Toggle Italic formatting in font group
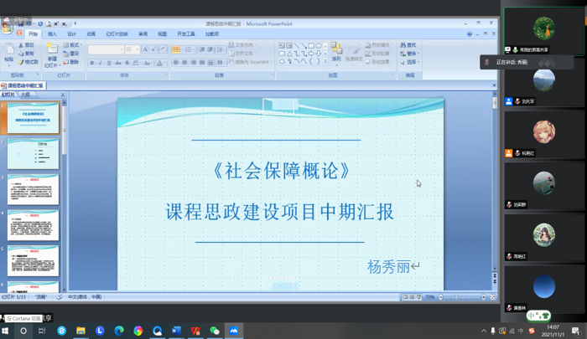Image resolution: width=587 pixels, height=339 pixels. (101, 63)
